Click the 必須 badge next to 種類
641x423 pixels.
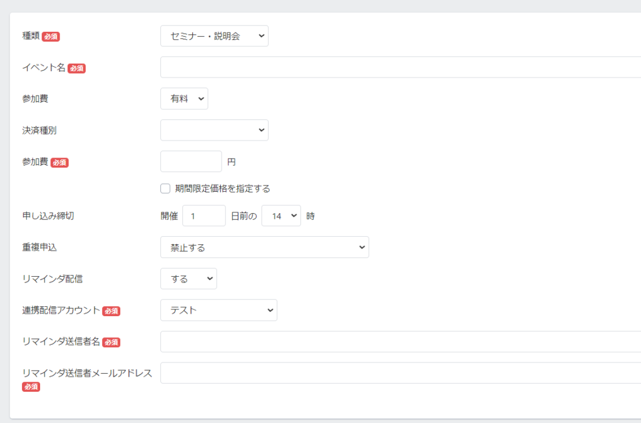(x=51, y=37)
